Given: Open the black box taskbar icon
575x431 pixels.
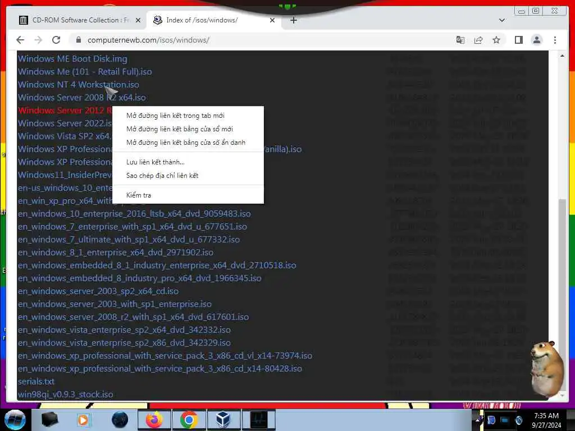Looking at the screenshot, I should click(x=49, y=420).
